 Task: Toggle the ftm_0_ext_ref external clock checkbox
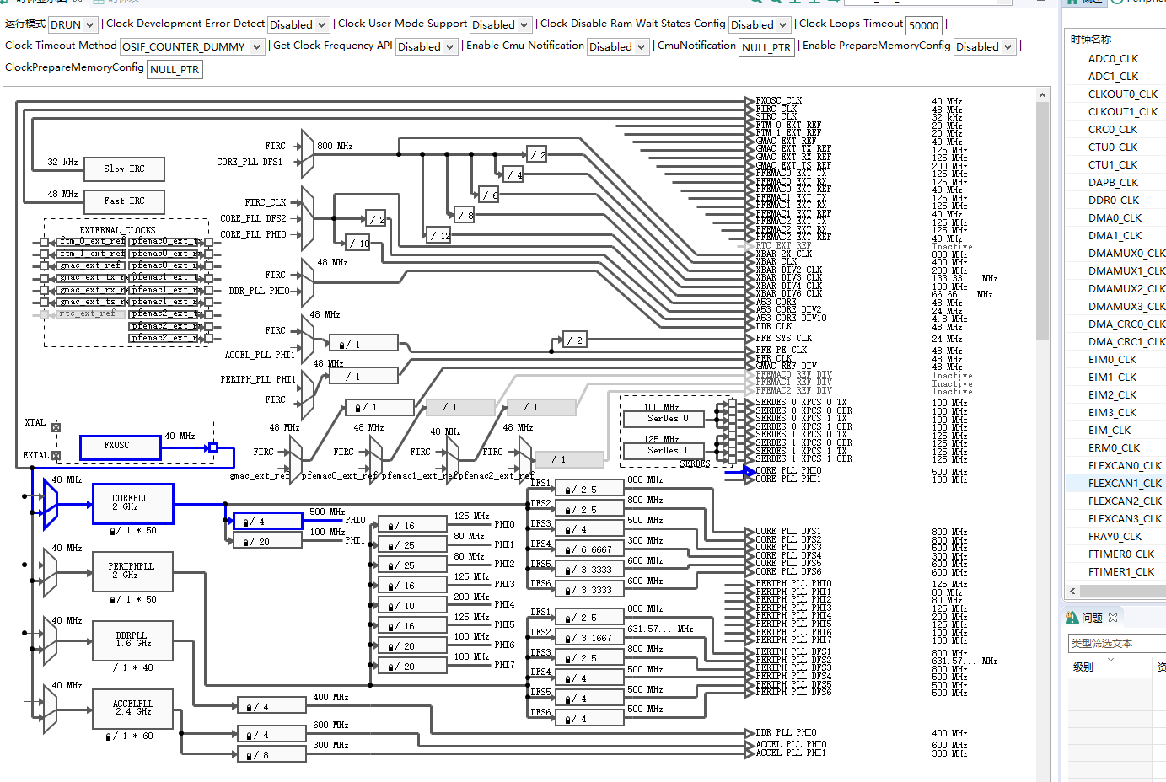tap(44, 242)
